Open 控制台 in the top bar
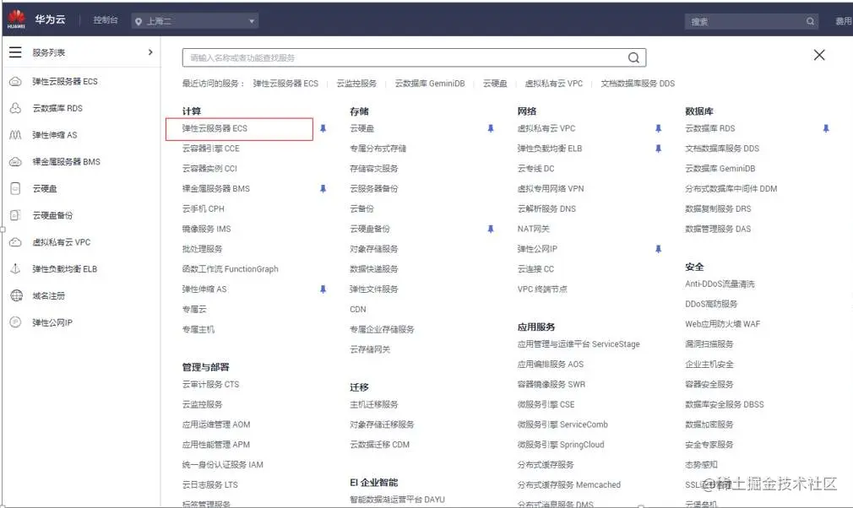Screen dimensions: 853x508 [106, 20]
